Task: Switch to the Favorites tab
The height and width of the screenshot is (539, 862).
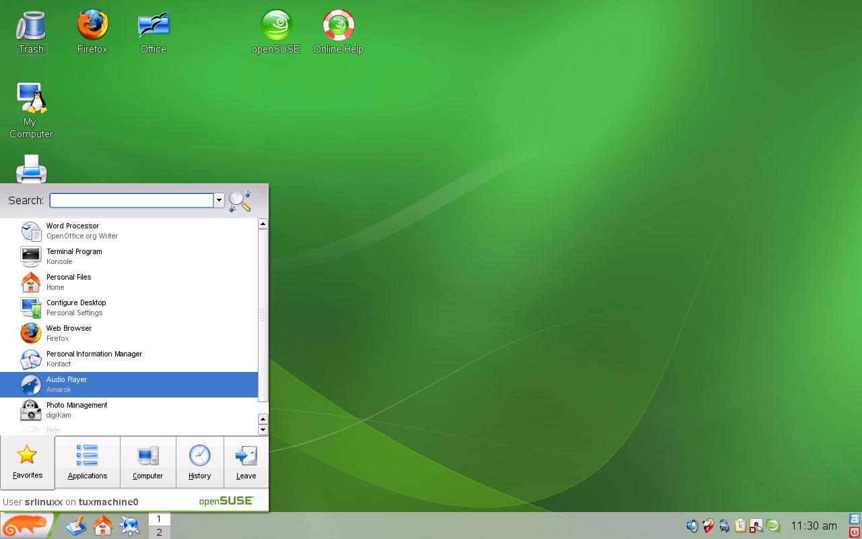Action: point(28,462)
